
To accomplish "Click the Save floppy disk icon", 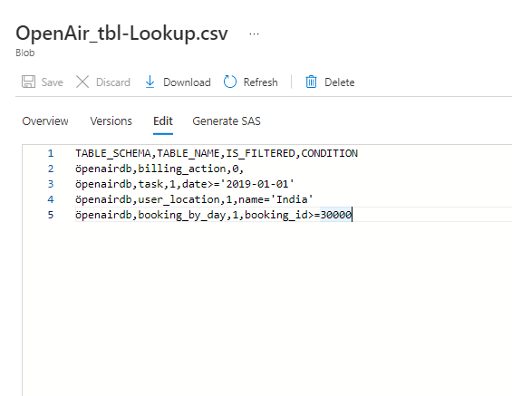I will tap(28, 82).
